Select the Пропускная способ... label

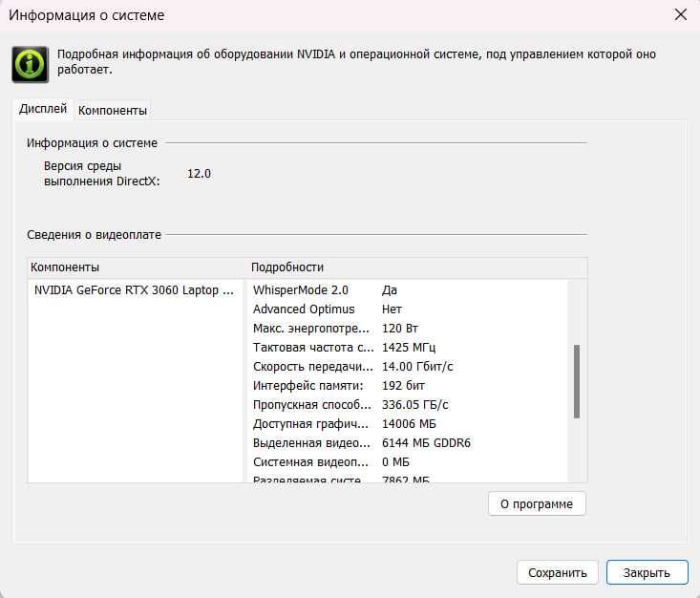[312, 405]
